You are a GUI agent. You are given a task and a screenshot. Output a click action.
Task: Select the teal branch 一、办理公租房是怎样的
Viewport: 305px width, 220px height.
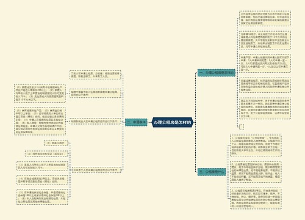pyautogui.click(x=217, y=73)
